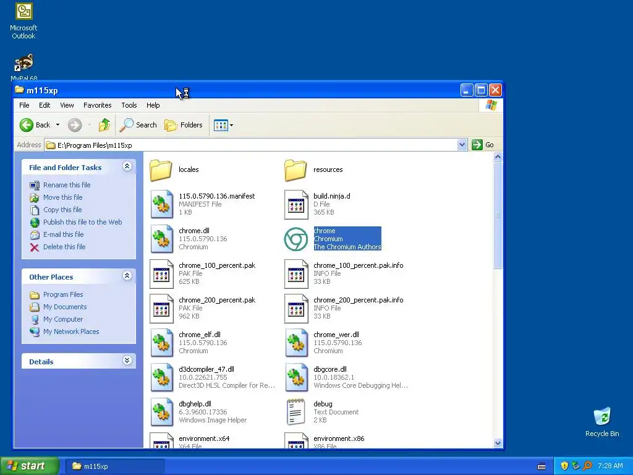Image resolution: width=633 pixels, height=475 pixels.
Task: Open the Favorites menu
Action: tap(97, 105)
